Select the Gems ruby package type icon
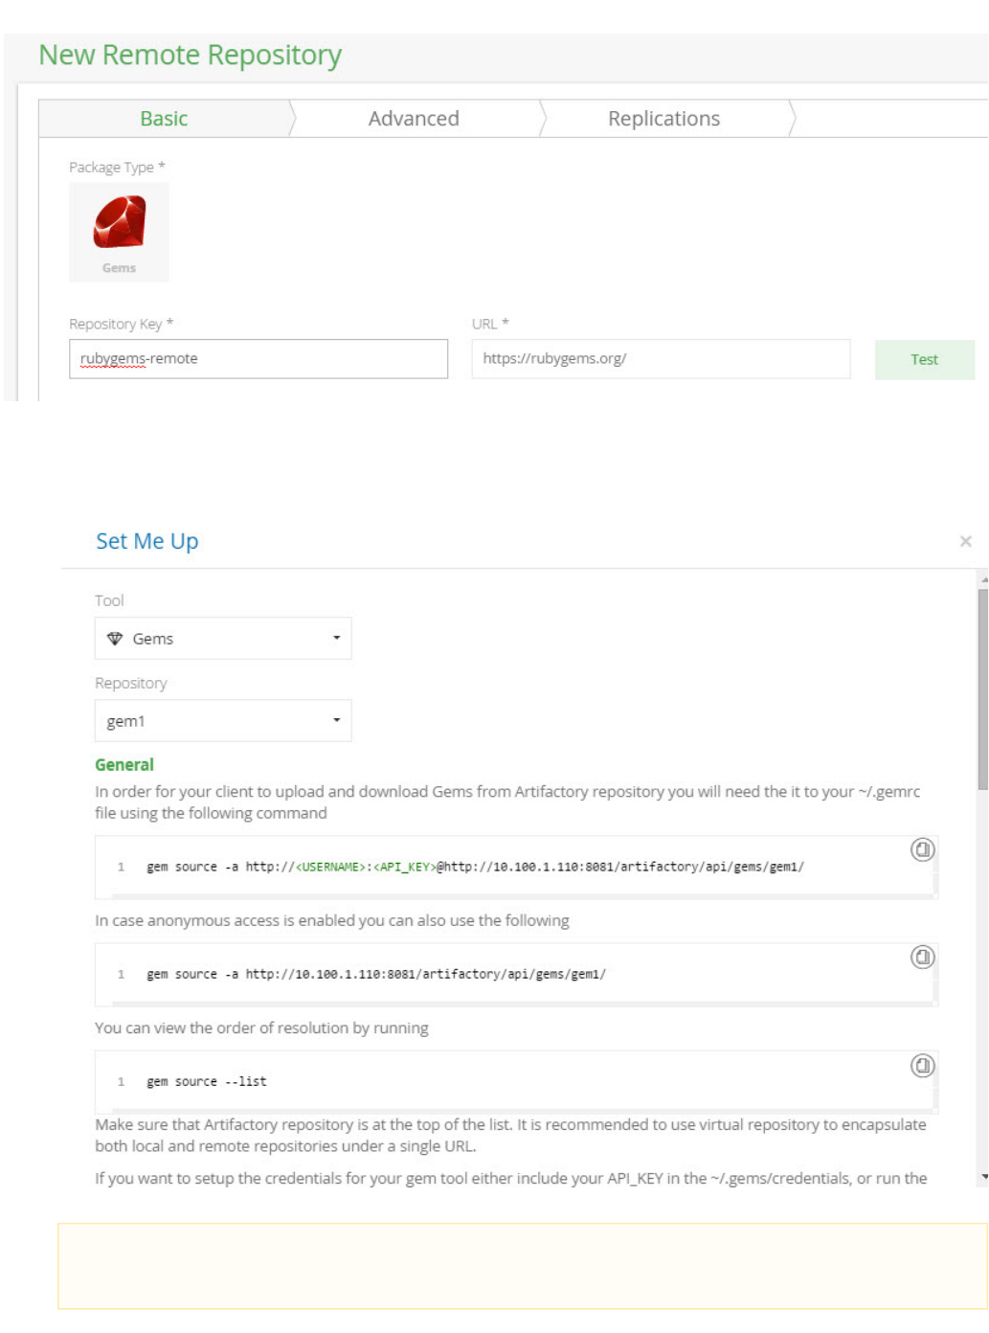 119,231
